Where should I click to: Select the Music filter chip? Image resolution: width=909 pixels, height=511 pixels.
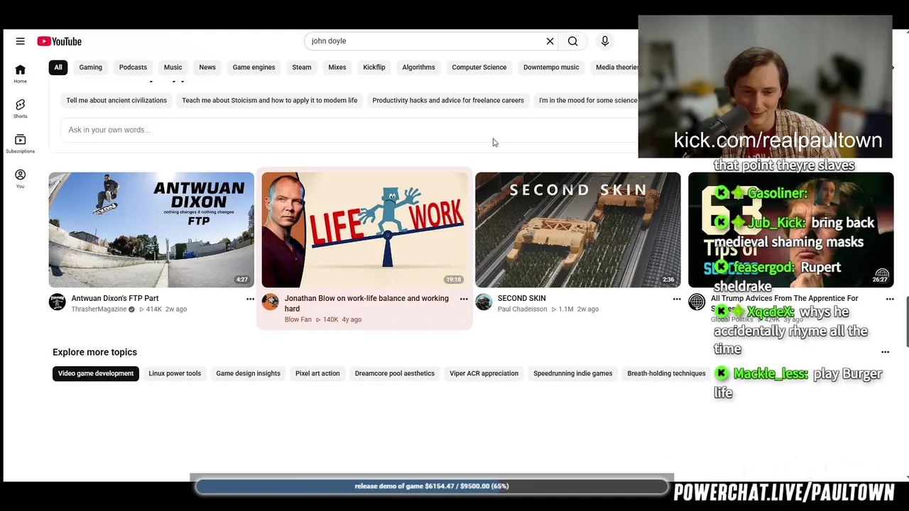pyautogui.click(x=173, y=67)
